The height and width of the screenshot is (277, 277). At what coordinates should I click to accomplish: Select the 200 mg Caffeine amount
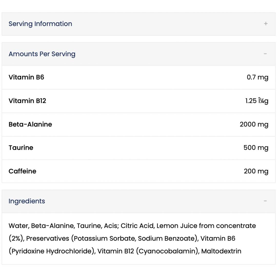click(x=256, y=171)
